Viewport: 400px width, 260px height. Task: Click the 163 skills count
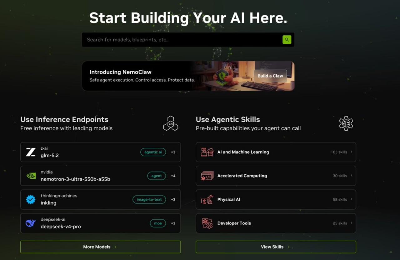coord(339,152)
